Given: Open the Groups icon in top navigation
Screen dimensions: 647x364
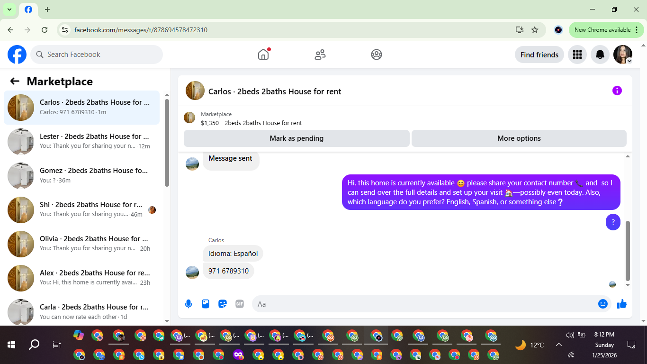Looking at the screenshot, I should pyautogui.click(x=377, y=55).
